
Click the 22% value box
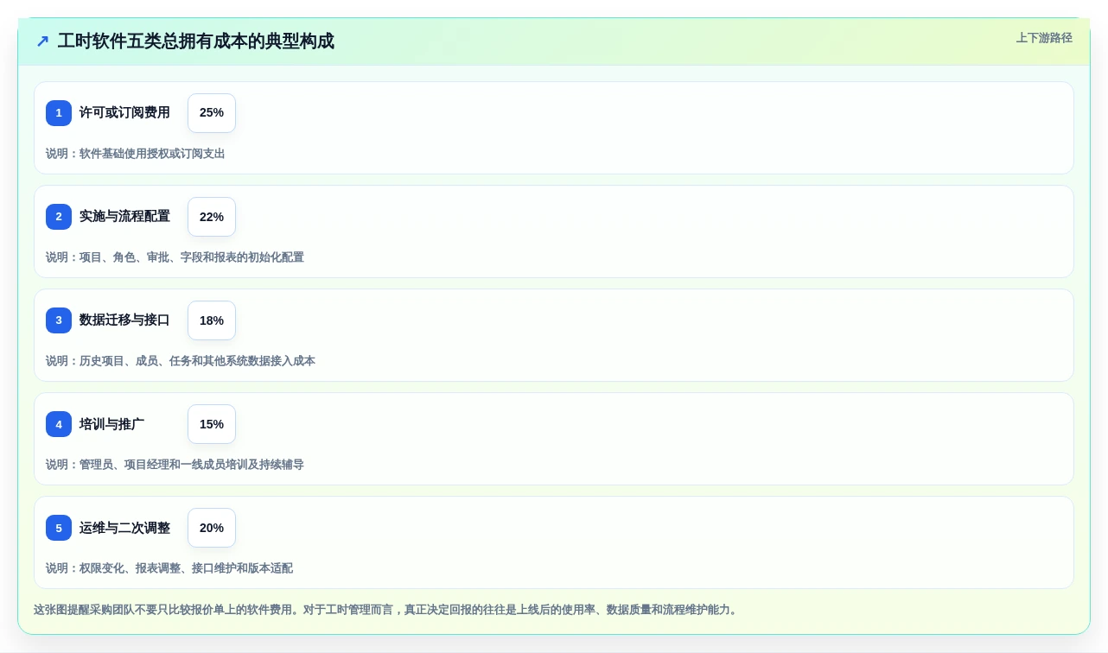click(212, 217)
